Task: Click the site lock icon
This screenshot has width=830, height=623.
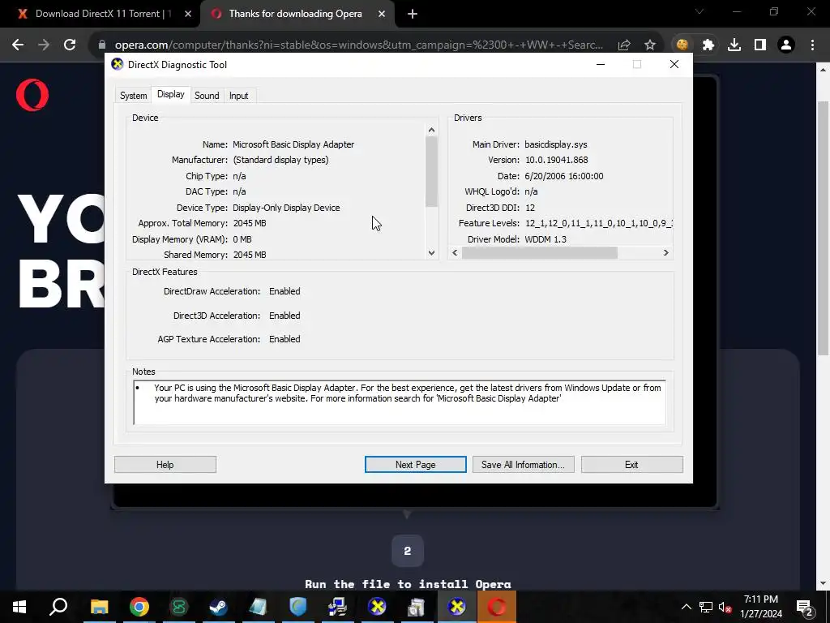Action: [x=102, y=45]
